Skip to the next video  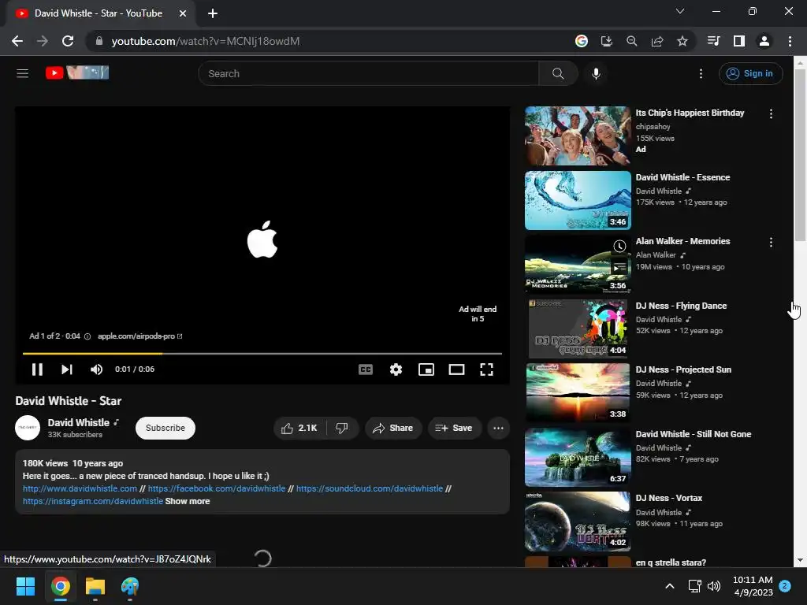click(x=67, y=369)
